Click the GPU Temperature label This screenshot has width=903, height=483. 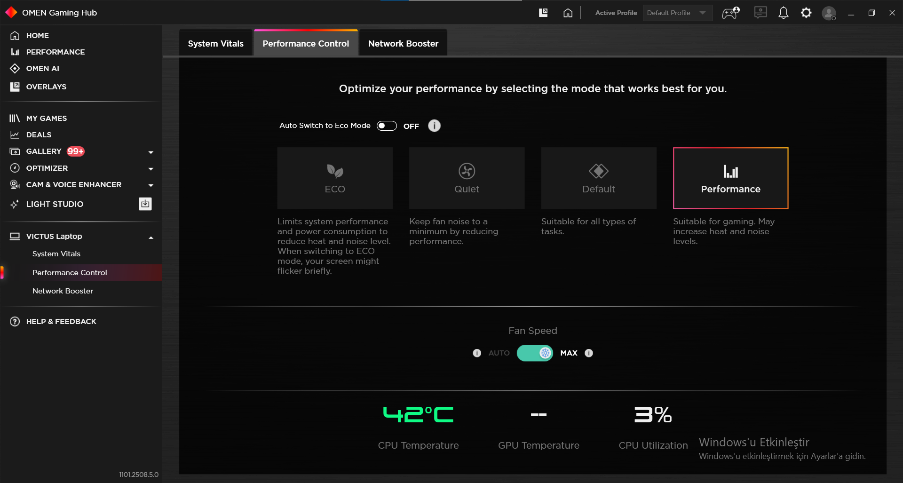(x=539, y=445)
